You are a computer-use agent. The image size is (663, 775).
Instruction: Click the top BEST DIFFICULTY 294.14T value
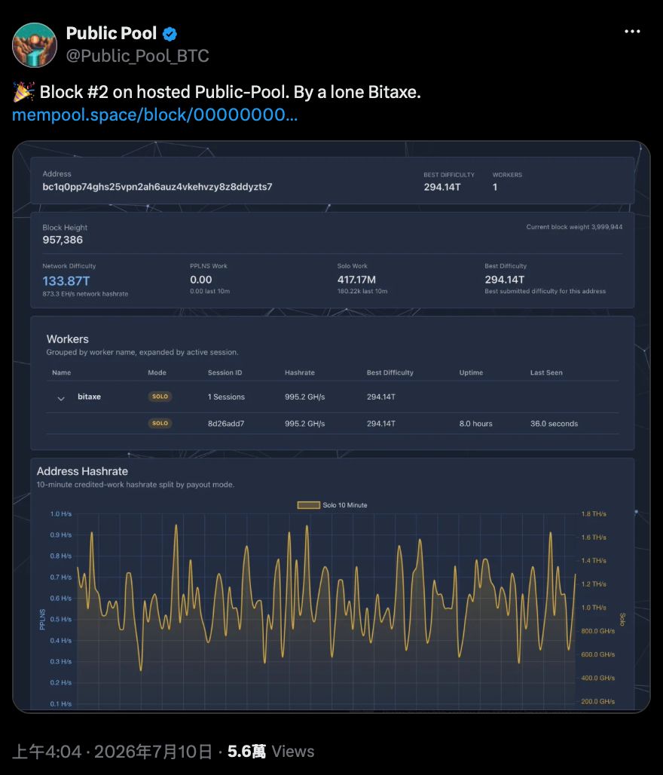tap(442, 187)
